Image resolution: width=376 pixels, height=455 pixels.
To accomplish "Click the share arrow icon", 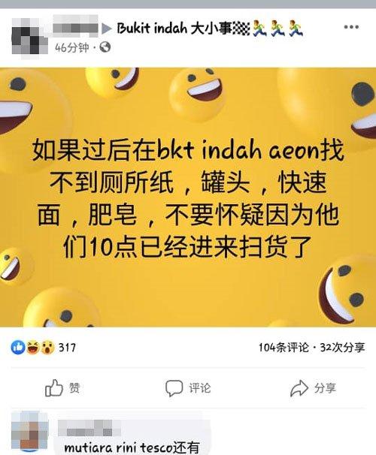I will (299, 388).
